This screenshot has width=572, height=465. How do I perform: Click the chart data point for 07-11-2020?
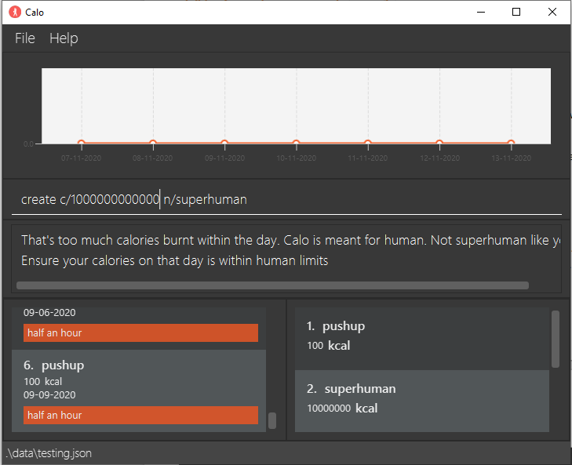point(82,143)
